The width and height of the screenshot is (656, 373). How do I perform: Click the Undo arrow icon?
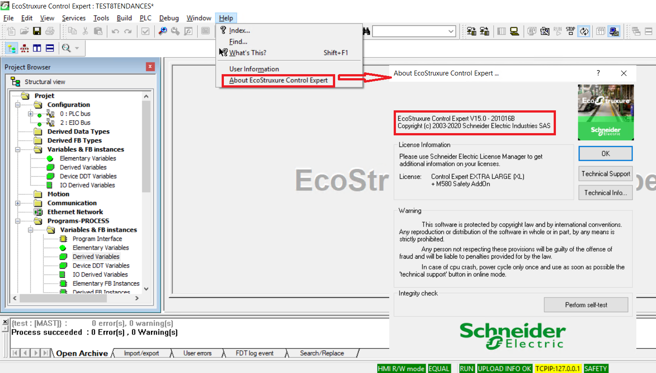pos(115,31)
